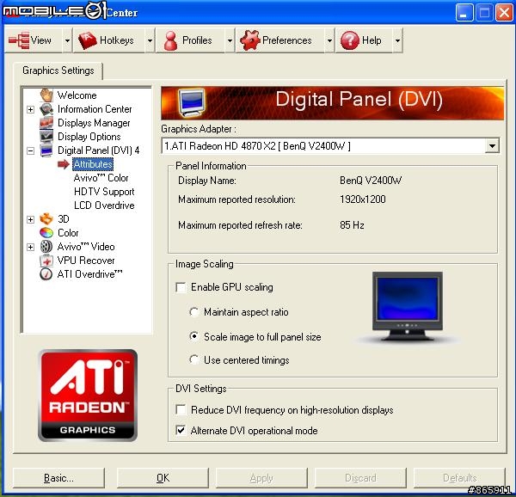Click the View tree icon in toolbar
The image size is (516, 497).
(19, 40)
